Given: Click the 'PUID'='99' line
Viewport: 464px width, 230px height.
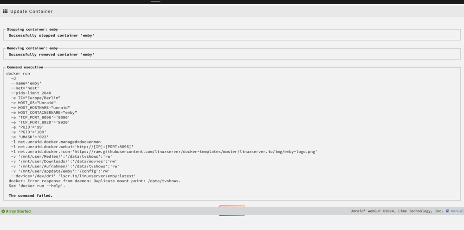Looking at the screenshot, I should [x=27, y=127].
